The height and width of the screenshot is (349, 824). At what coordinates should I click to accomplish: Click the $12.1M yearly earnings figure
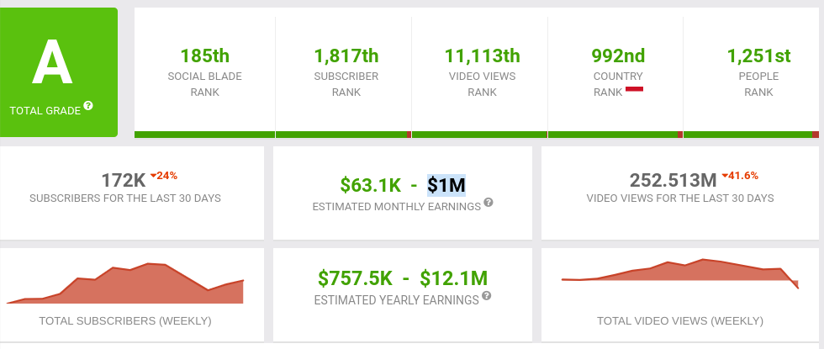click(x=453, y=278)
